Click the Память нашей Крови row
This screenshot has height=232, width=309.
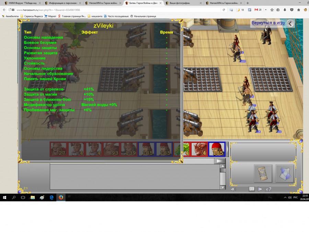point(99,79)
